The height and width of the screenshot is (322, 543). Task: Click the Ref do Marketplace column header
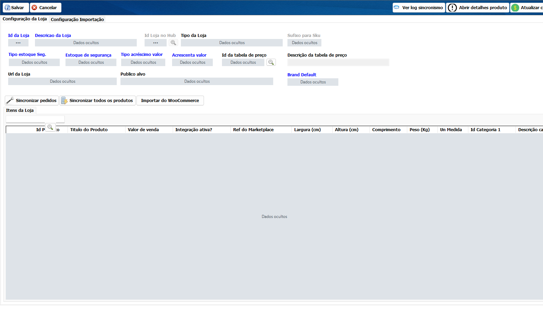point(261,129)
